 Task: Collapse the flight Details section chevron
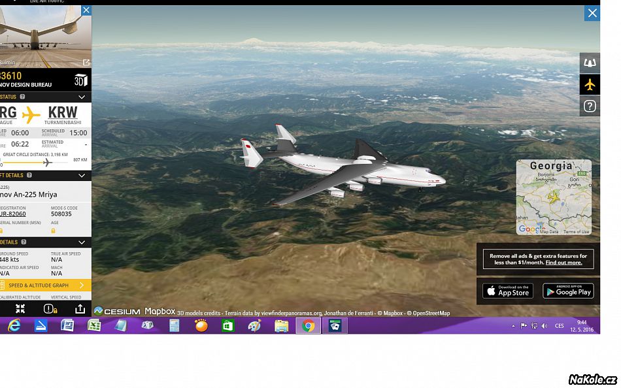tap(82, 242)
